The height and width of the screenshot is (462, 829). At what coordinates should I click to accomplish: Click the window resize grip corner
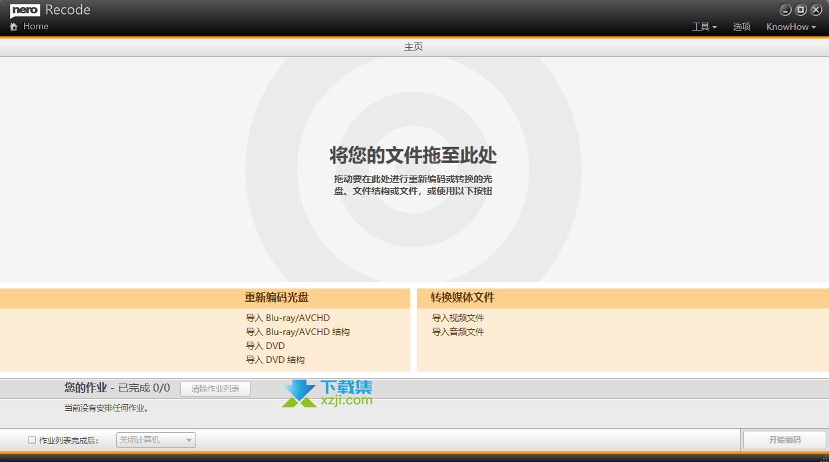tap(824, 457)
